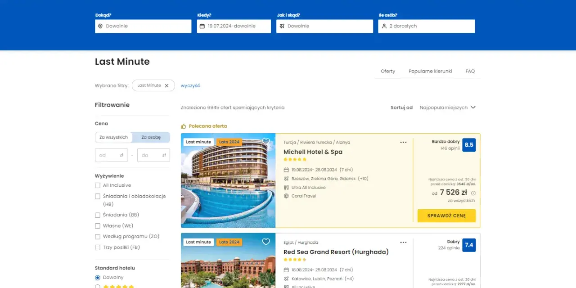This screenshot has width=576, height=288.
Task: Switch to the FAQ tab
Action: coord(470,71)
